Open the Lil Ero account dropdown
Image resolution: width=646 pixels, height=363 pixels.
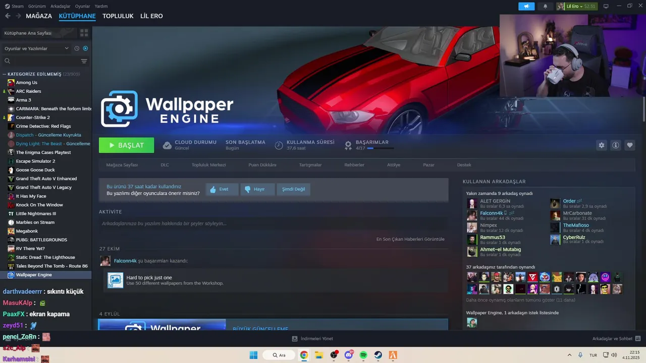point(576,6)
